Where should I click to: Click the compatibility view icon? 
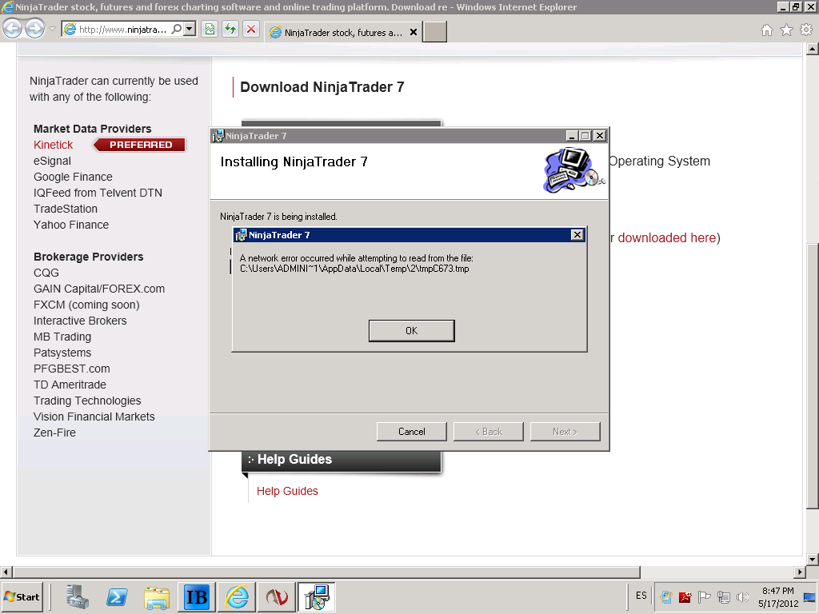[x=210, y=30]
